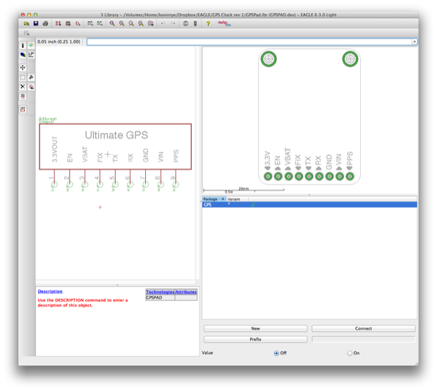Open the Attributes link

[186, 292]
